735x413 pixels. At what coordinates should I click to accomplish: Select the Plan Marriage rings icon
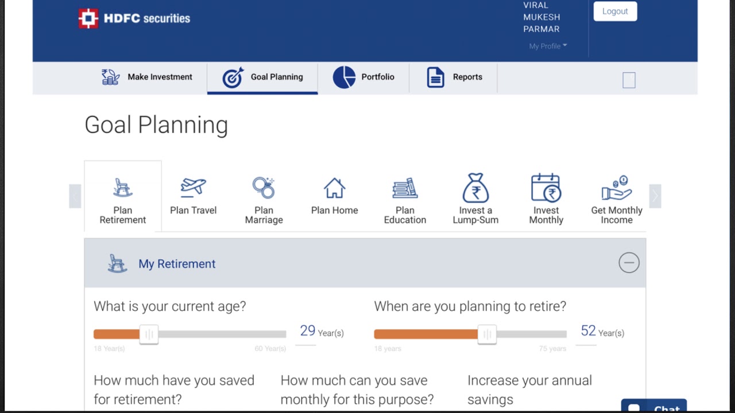[264, 188]
